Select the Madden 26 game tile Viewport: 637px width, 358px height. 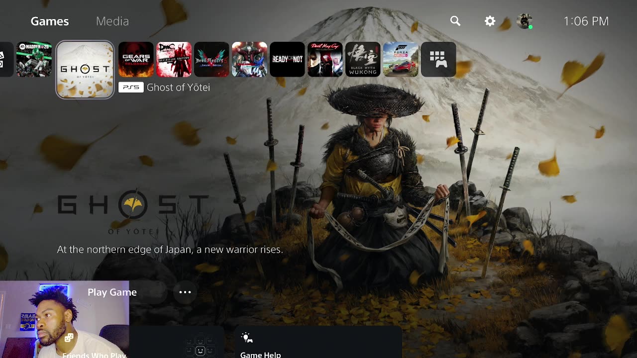click(x=34, y=60)
